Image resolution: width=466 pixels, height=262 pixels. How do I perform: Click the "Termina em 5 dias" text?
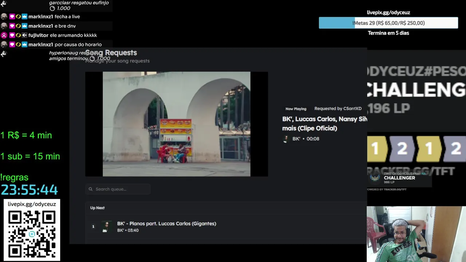388,33
